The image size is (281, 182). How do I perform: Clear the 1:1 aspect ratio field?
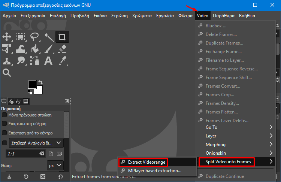42,154
